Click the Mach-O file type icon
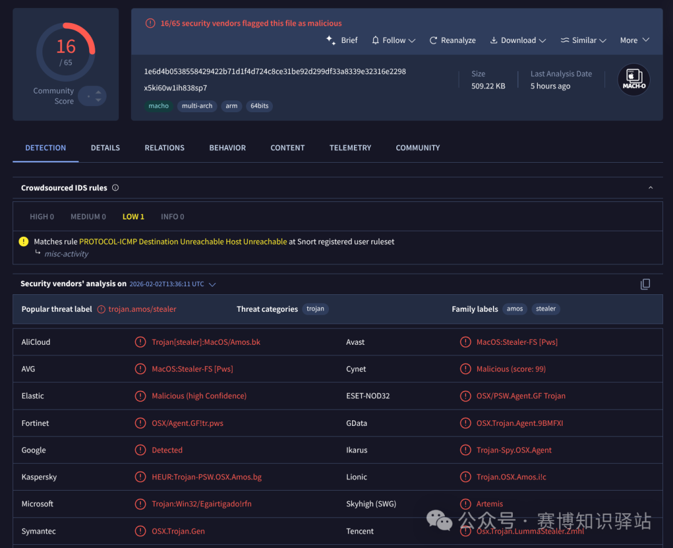 point(634,79)
